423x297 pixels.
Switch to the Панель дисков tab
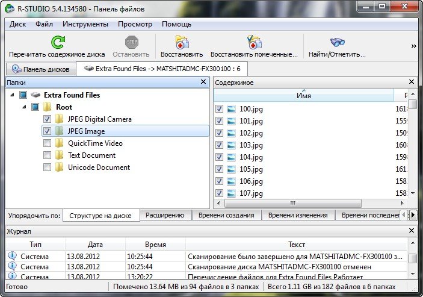point(41,69)
